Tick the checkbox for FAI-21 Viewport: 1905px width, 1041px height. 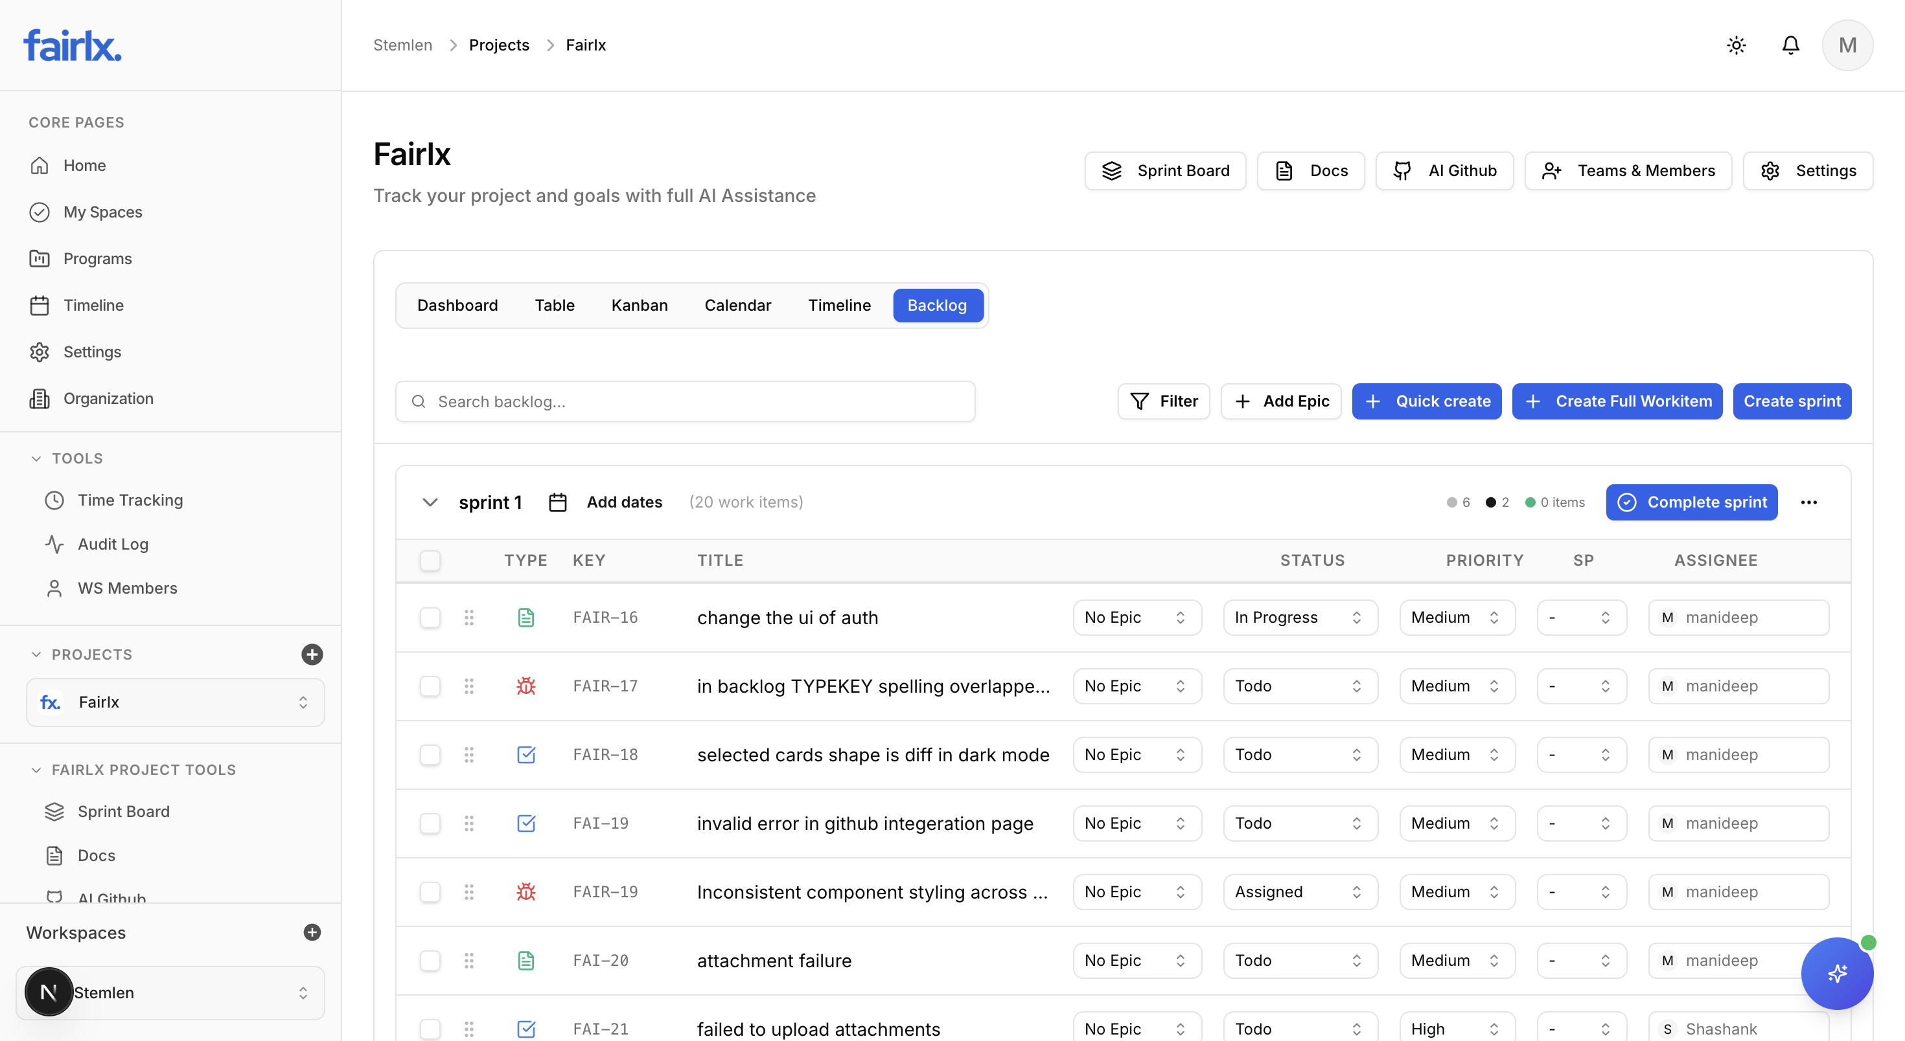tap(430, 1029)
